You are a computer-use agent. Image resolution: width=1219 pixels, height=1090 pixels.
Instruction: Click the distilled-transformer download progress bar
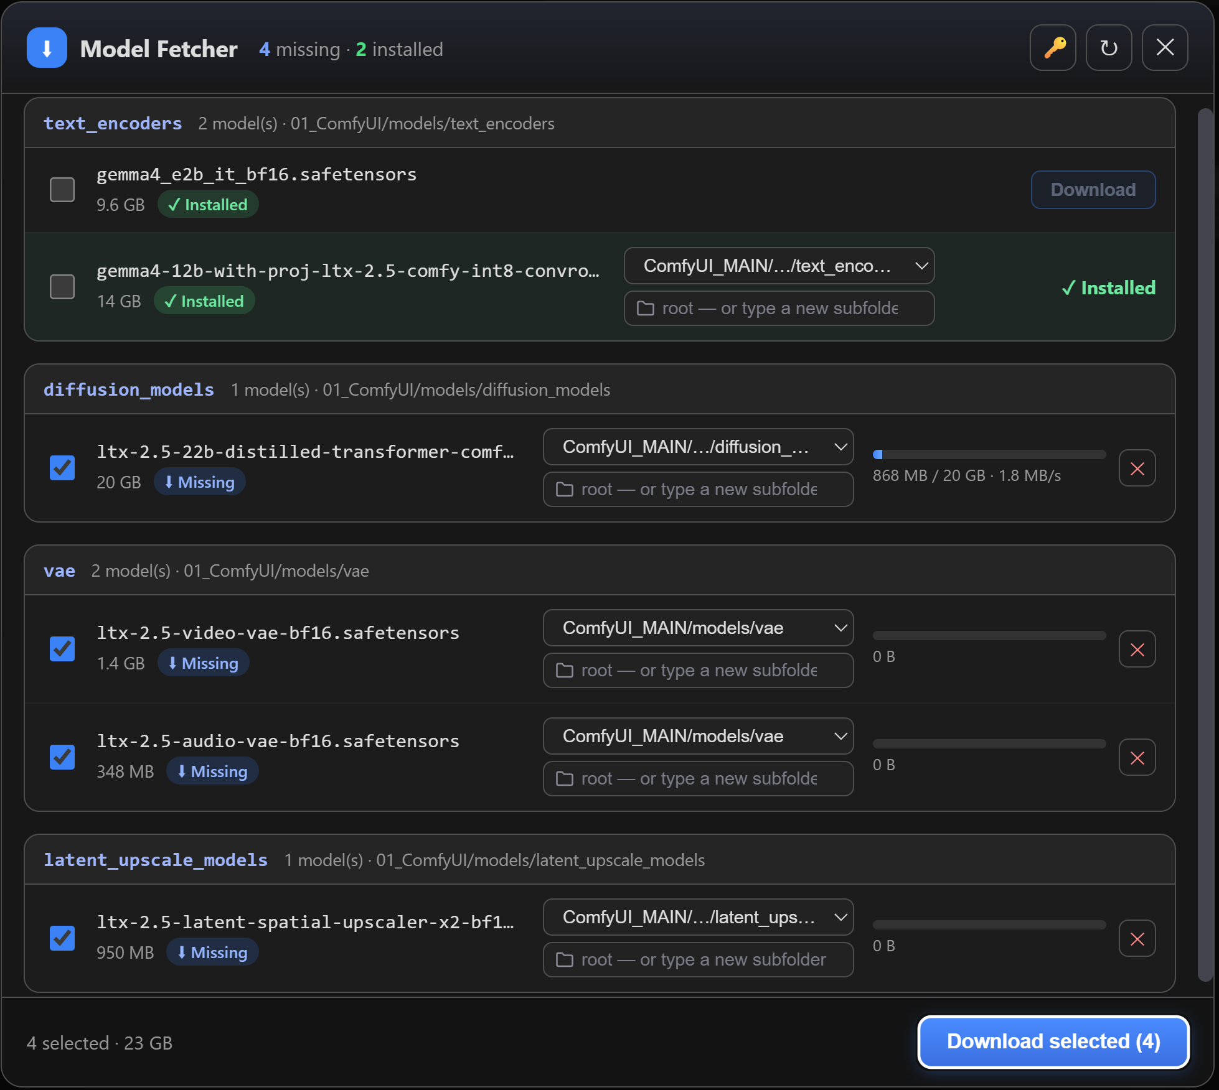pyautogui.click(x=989, y=454)
